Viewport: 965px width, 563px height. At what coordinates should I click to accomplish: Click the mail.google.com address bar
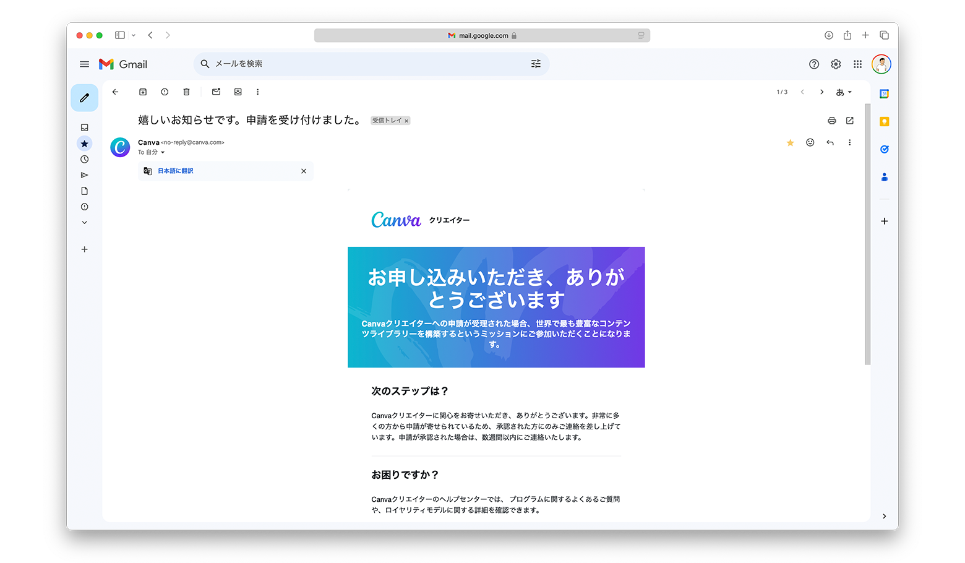482,35
